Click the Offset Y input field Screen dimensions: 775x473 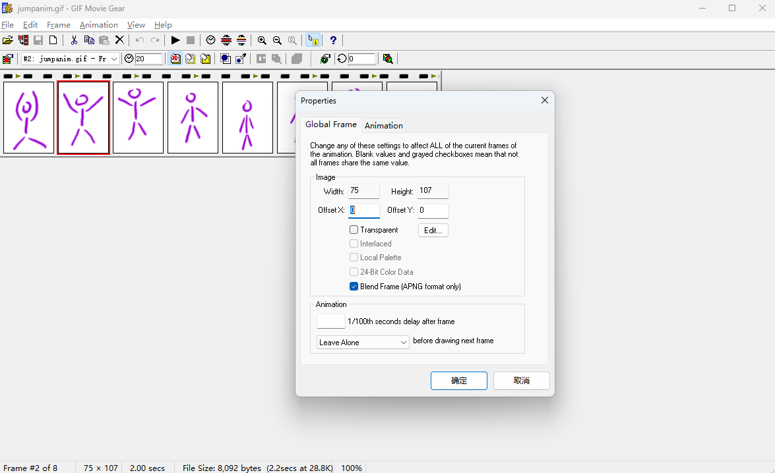(433, 211)
